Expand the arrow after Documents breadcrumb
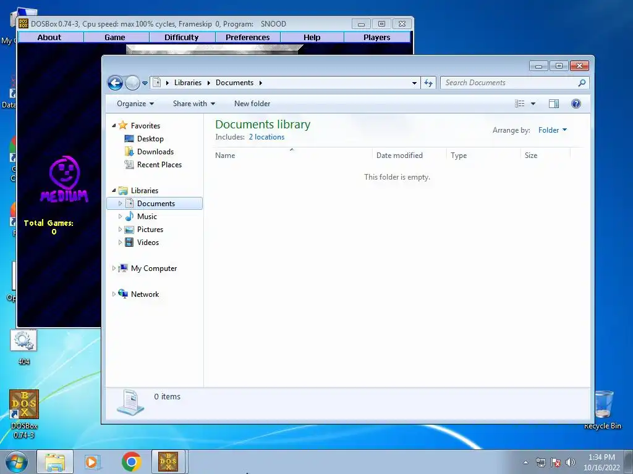Viewport: 633px width, 474px height. click(x=260, y=83)
